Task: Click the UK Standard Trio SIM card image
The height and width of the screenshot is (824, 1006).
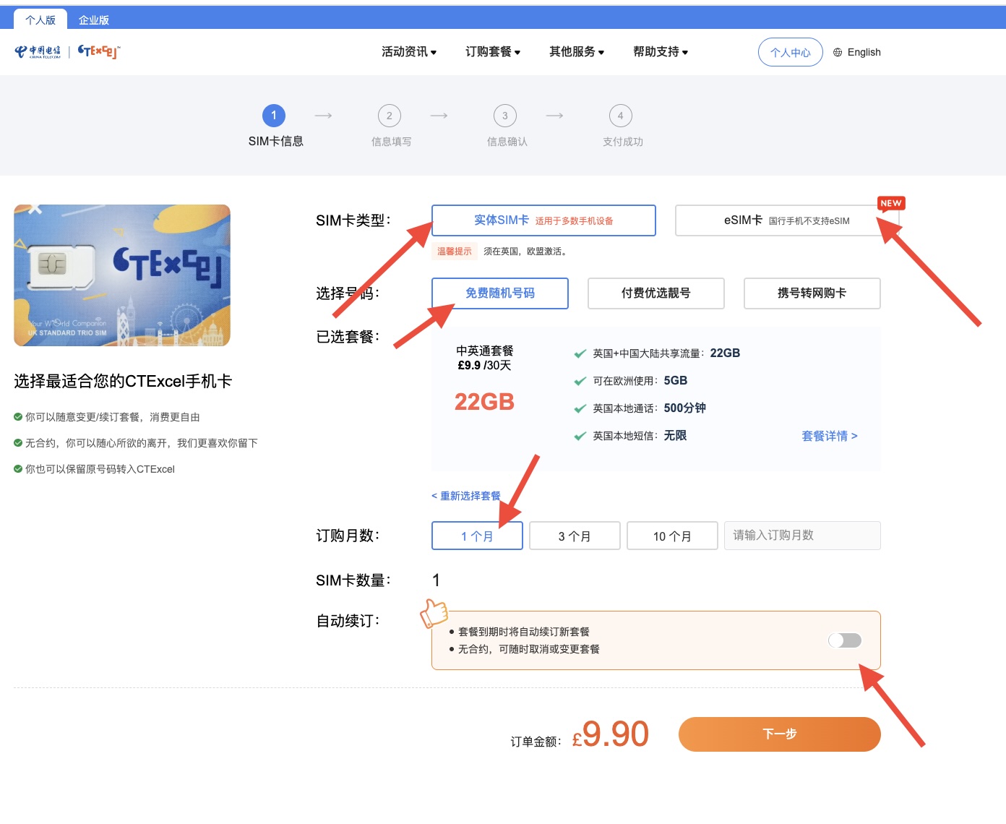Action: (122, 275)
